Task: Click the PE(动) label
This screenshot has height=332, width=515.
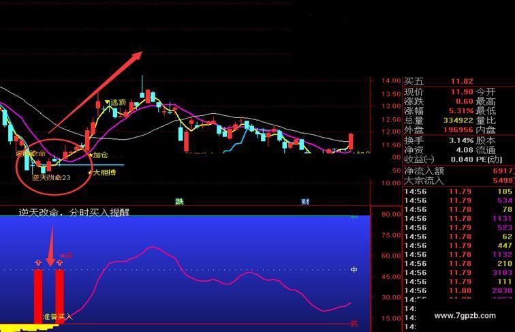Action: (x=489, y=160)
